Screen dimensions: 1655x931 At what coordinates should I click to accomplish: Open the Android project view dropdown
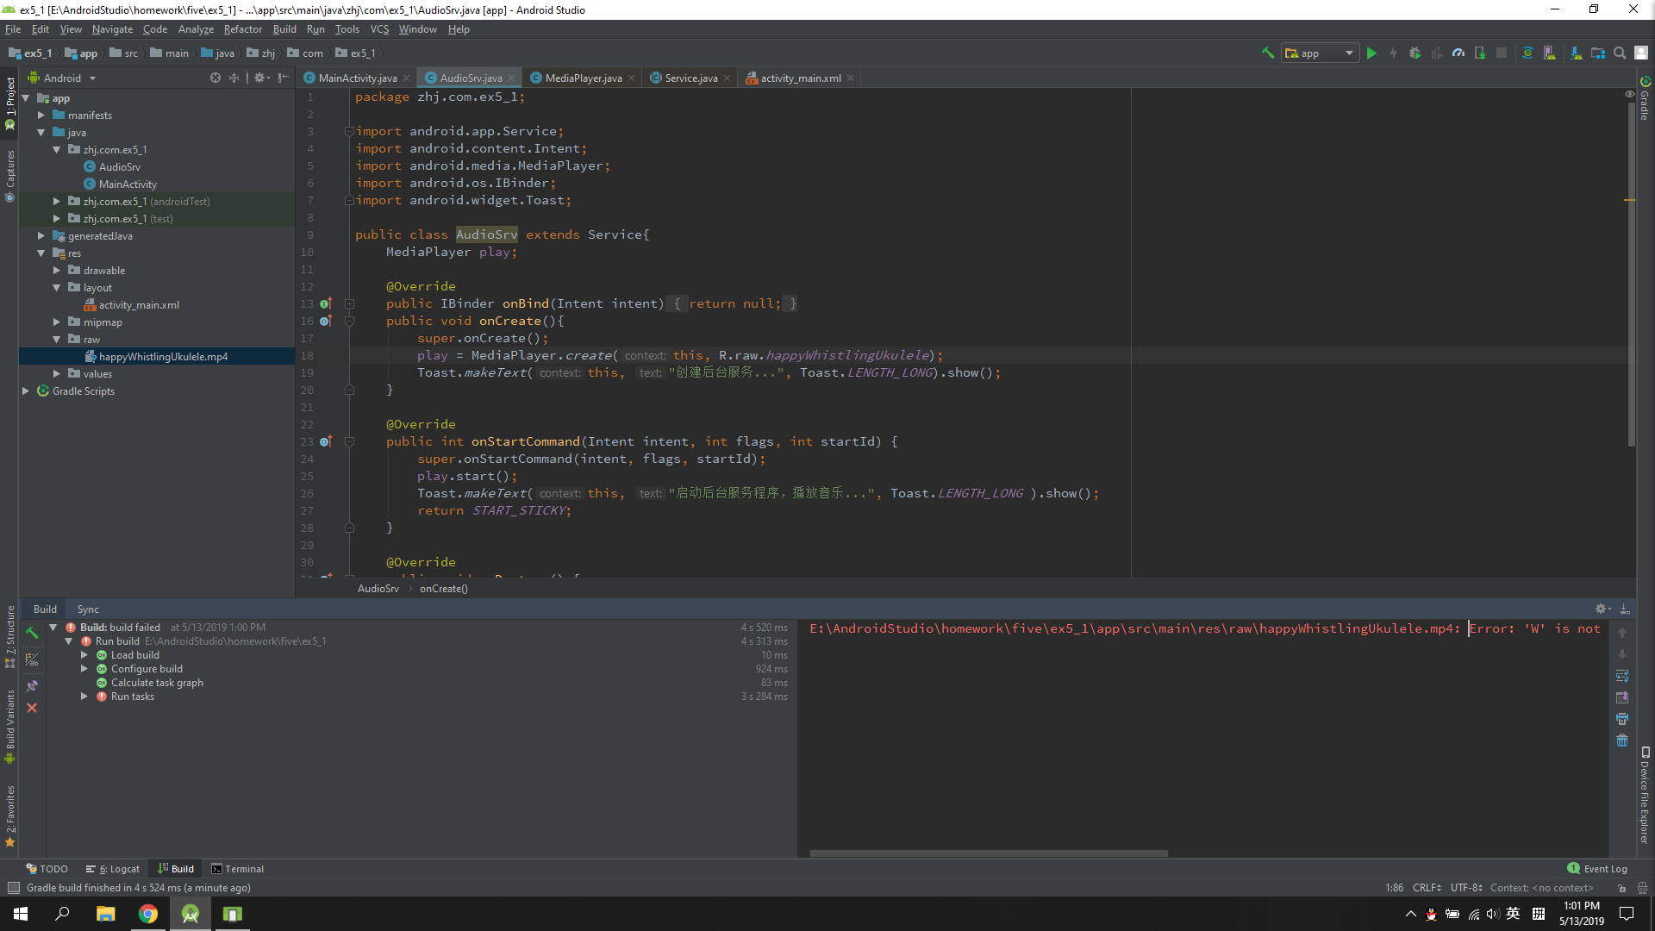(62, 78)
